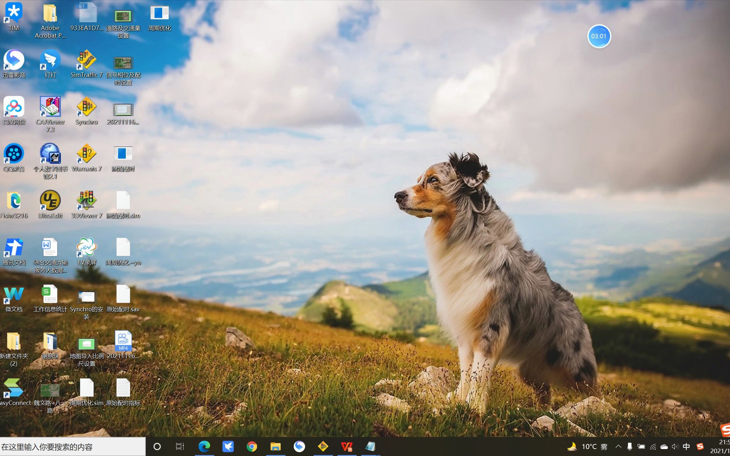Open Google Chrome from taskbar
730x456 pixels.
252,446
